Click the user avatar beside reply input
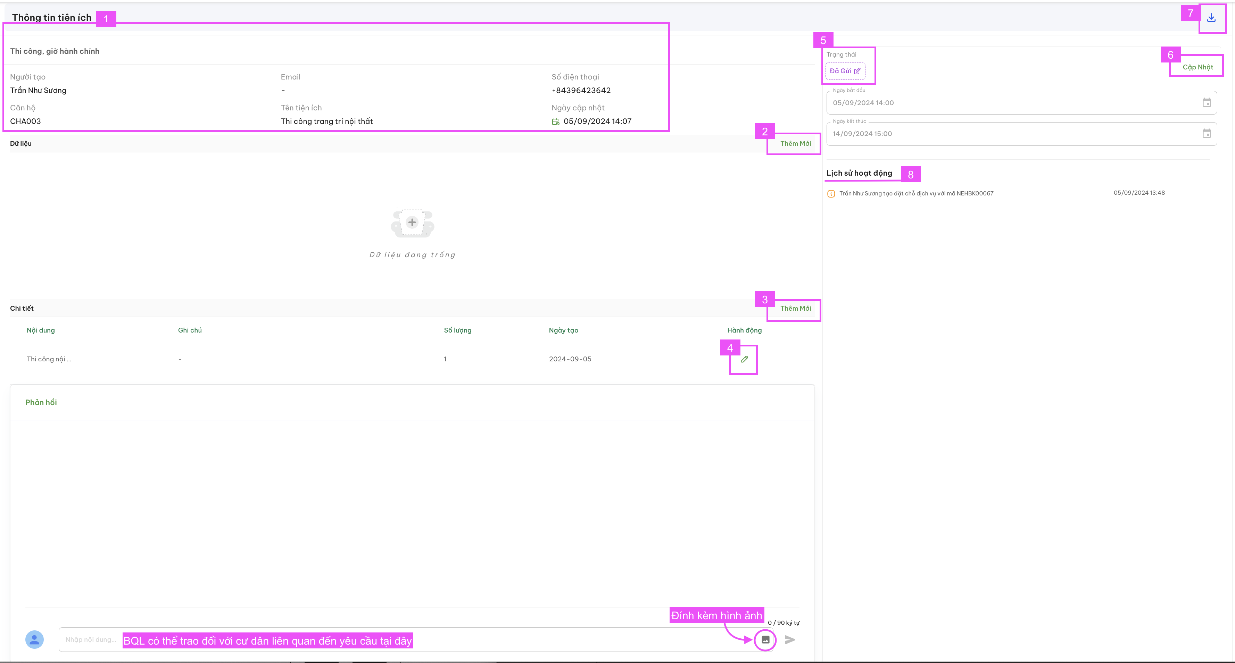This screenshot has height=663, width=1235. [x=34, y=639]
